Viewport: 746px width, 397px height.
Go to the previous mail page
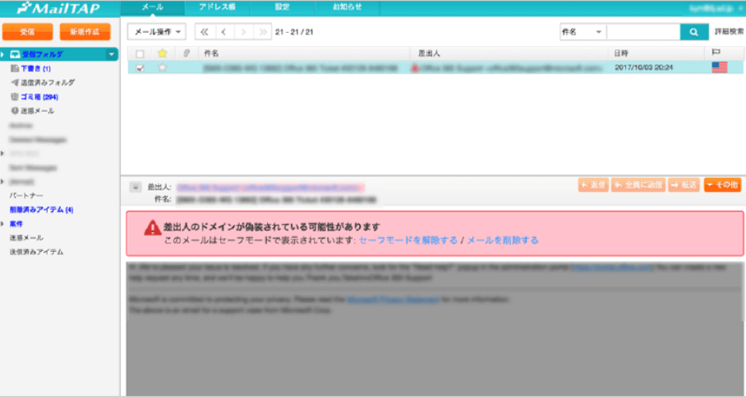point(223,32)
